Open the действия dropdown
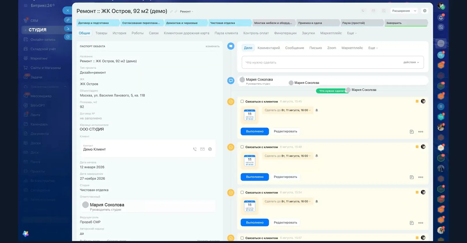This screenshot has height=243, width=467. click(411, 62)
